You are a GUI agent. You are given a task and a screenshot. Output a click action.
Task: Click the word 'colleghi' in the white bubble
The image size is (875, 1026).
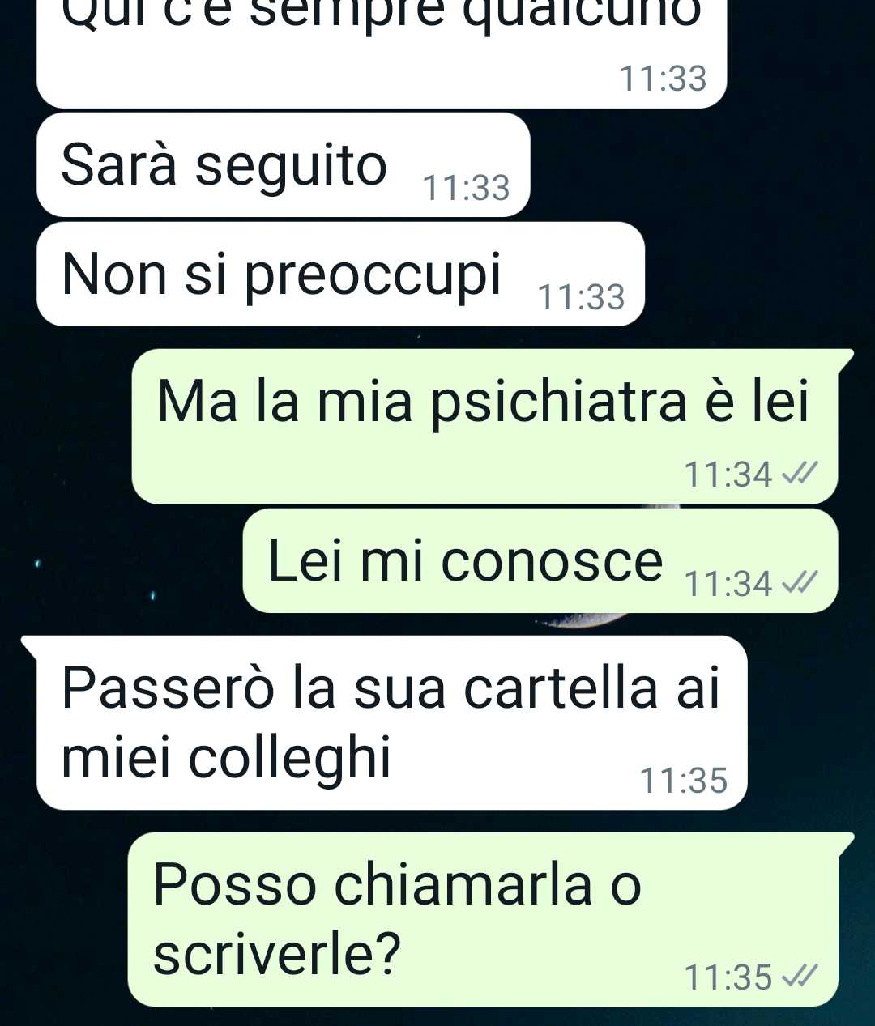point(290,760)
